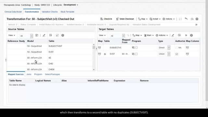Open the Joins tab
The height and width of the screenshot is (117, 208).
point(29,74)
